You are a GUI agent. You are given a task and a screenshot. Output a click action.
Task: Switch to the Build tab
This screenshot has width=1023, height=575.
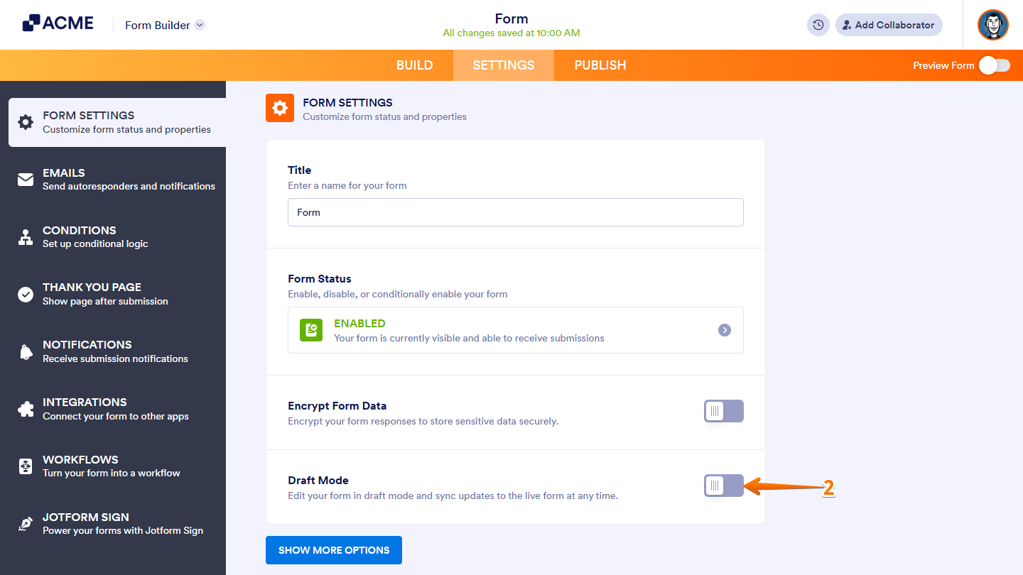pyautogui.click(x=415, y=65)
